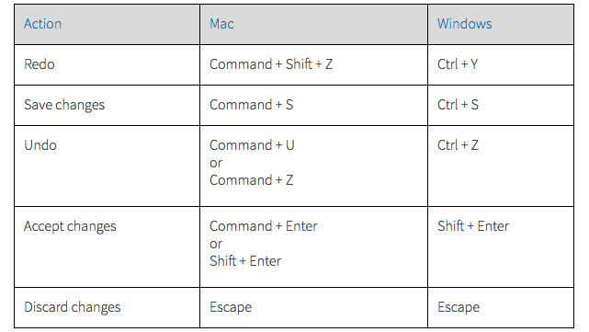The height and width of the screenshot is (332, 589).
Task: Click Escape in the Mac column
Action: pos(231,307)
